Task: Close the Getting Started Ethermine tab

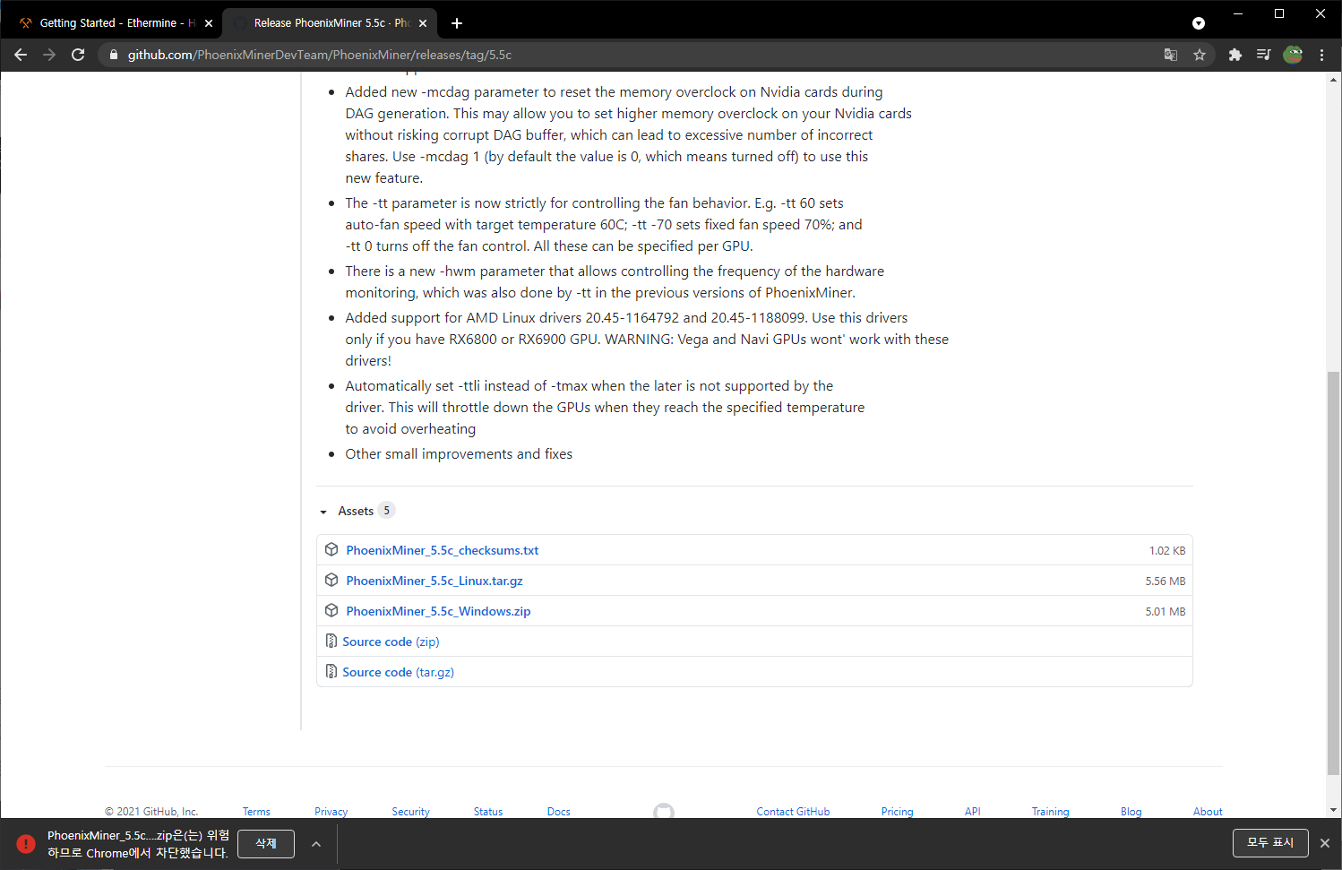Action: (209, 23)
